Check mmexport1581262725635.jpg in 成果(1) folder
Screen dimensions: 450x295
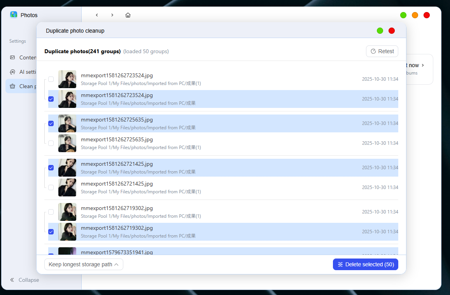51,143
